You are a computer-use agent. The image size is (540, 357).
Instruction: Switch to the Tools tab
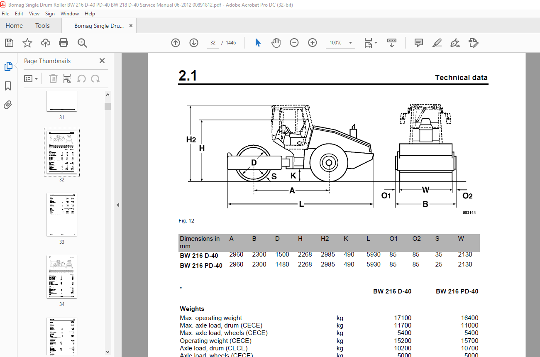pyautogui.click(x=42, y=26)
